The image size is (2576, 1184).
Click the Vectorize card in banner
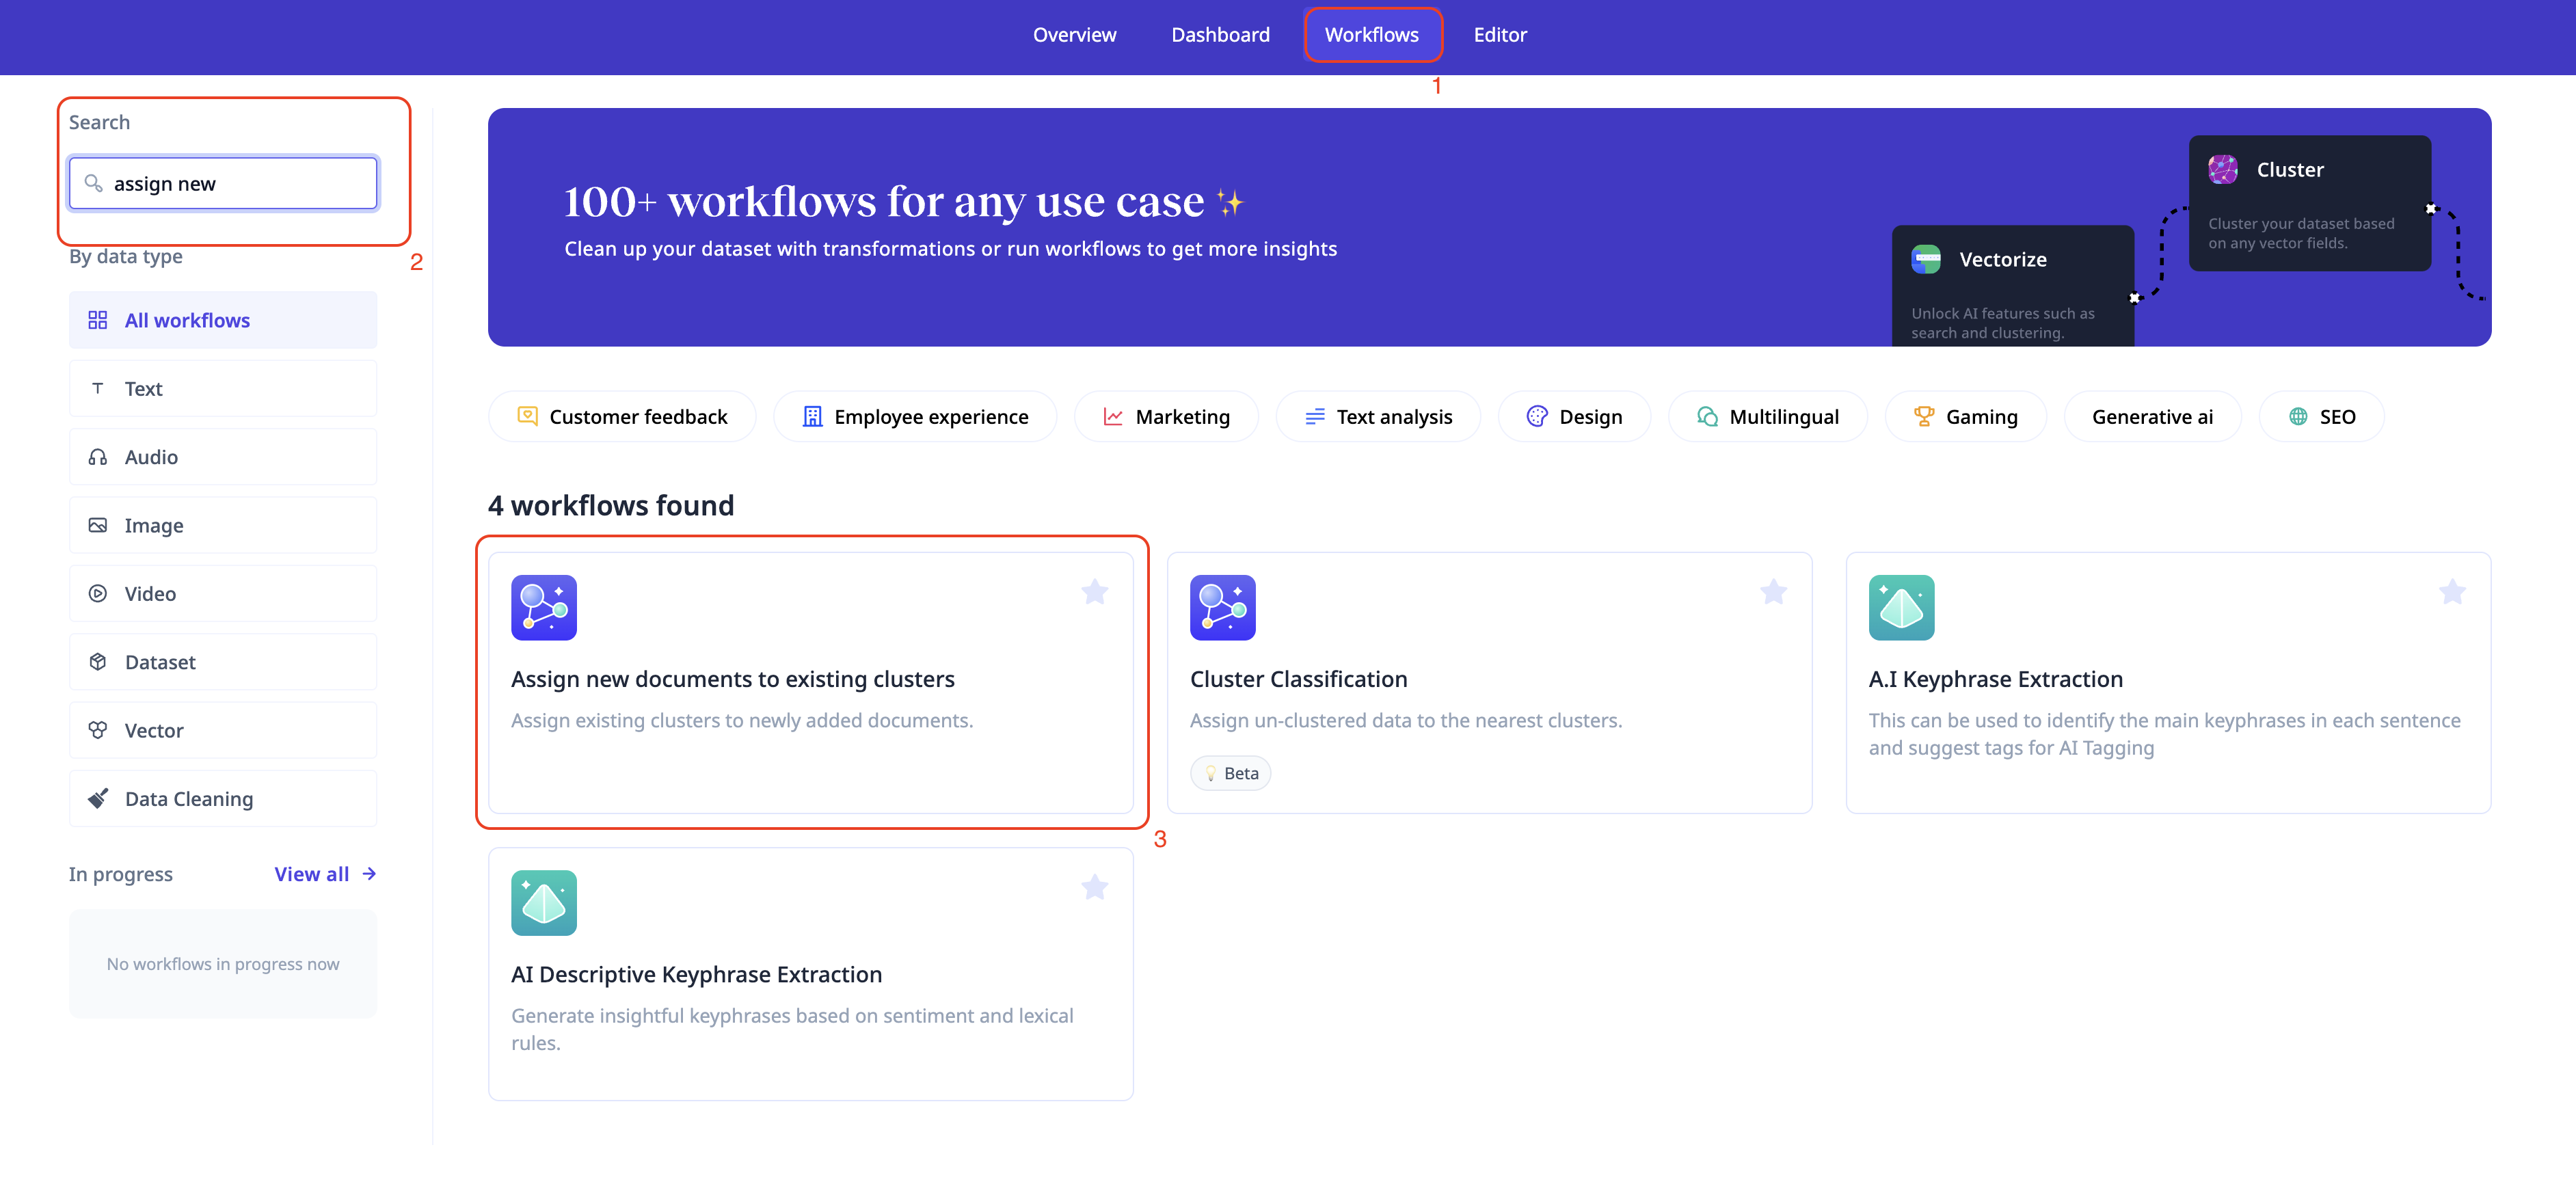2011,286
